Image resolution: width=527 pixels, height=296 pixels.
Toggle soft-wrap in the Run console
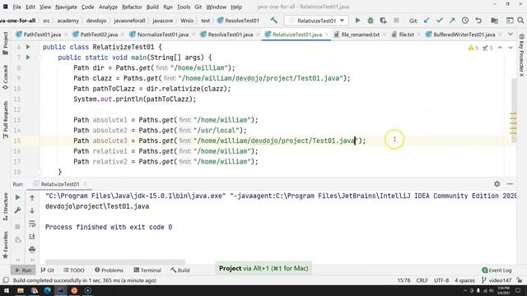(32, 224)
